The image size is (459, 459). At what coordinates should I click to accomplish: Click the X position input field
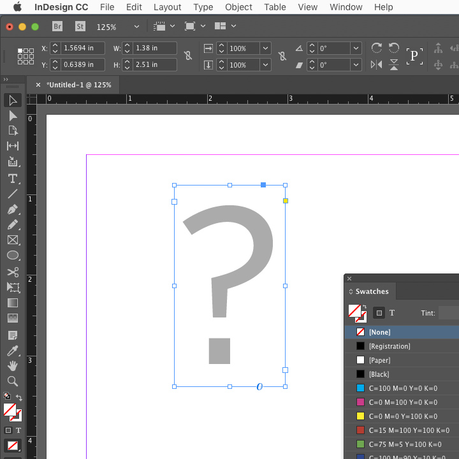[83, 48]
